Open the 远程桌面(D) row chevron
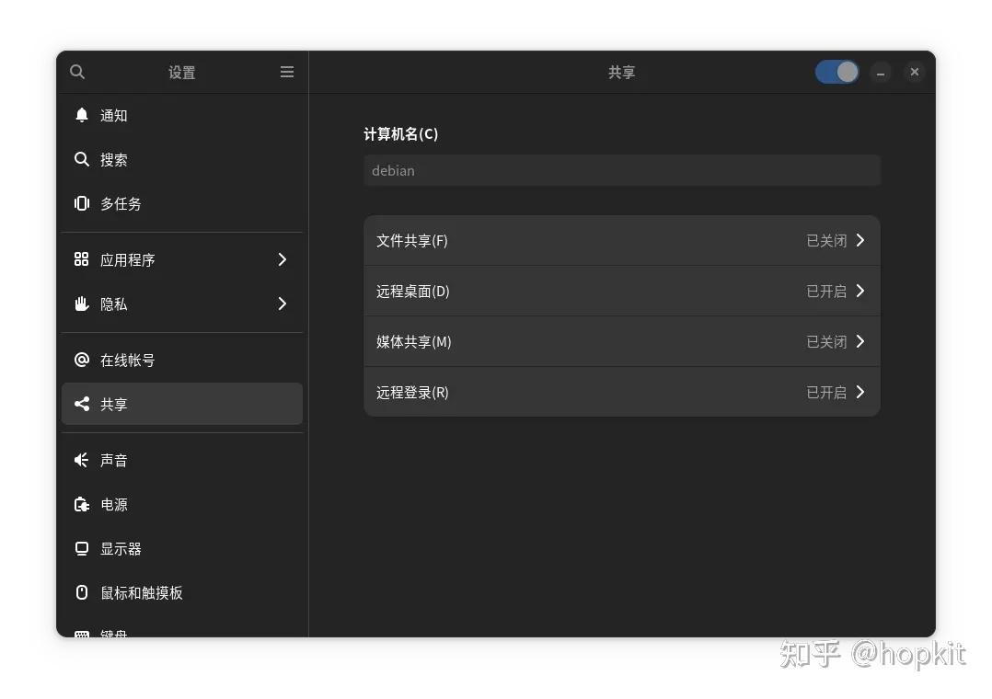This screenshot has width=992, height=699. click(x=859, y=291)
